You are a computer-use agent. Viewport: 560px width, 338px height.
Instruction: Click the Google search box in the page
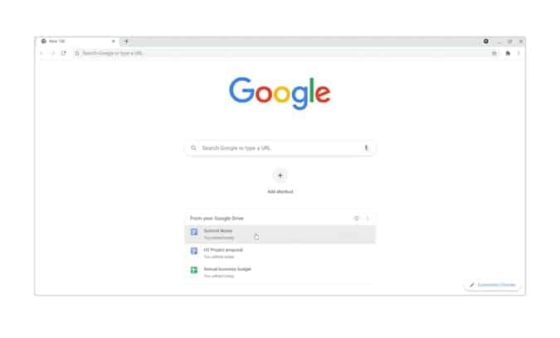pos(280,148)
